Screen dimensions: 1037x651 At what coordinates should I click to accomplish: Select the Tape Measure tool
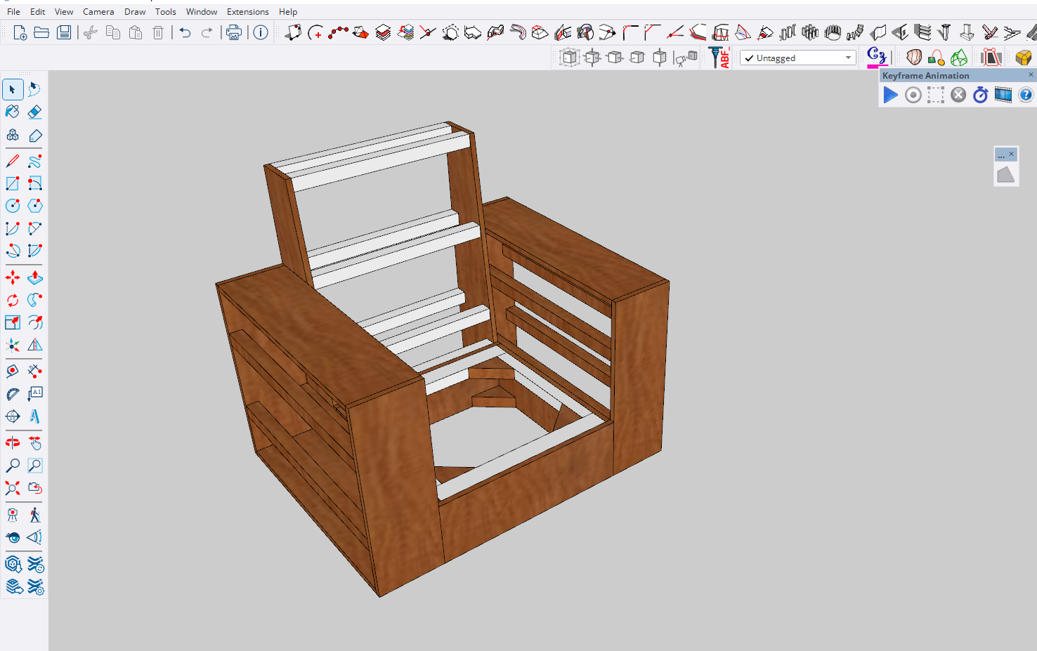(13, 371)
